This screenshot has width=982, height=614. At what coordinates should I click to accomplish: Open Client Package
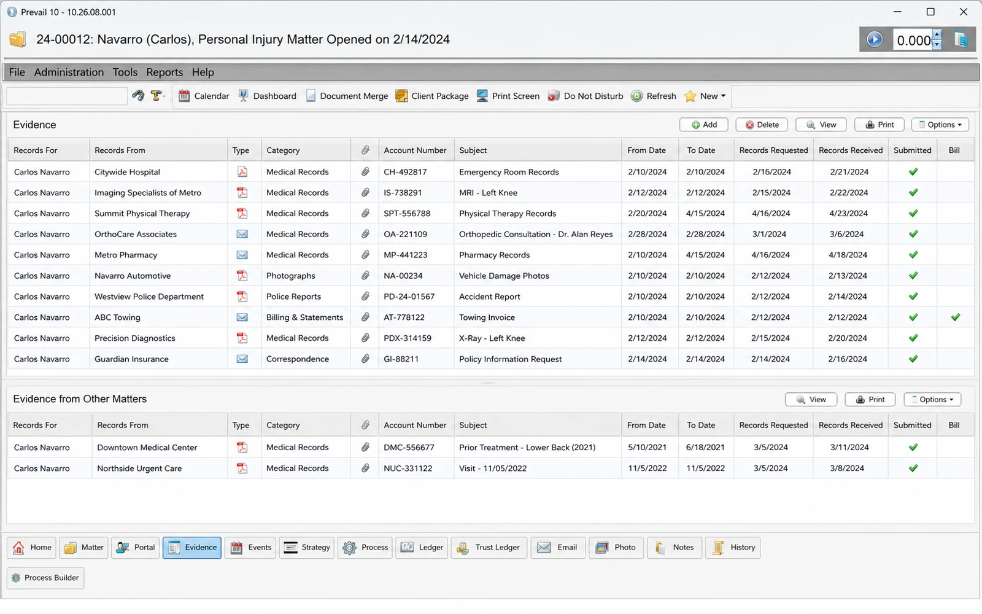point(432,96)
